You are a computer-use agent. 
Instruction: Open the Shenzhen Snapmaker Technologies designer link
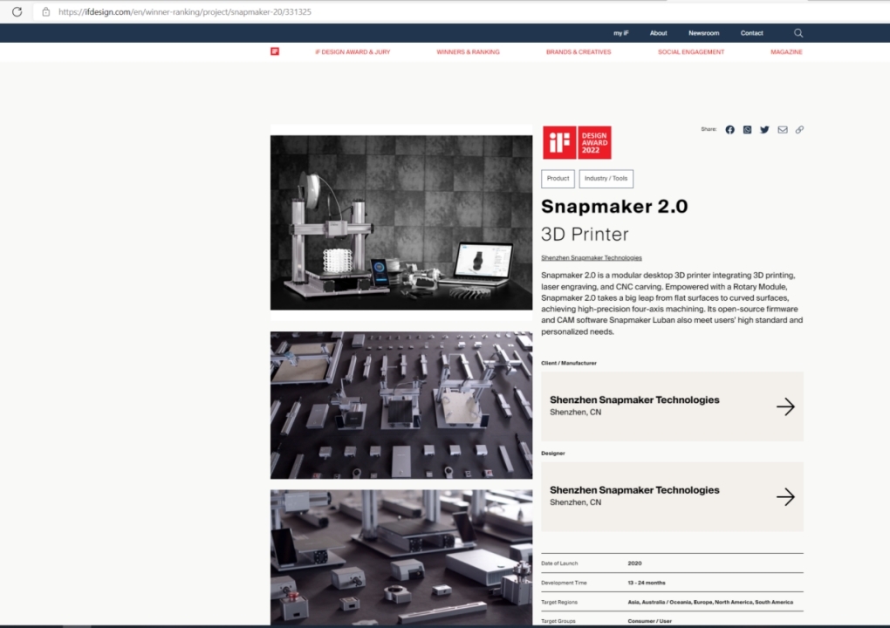590,257
